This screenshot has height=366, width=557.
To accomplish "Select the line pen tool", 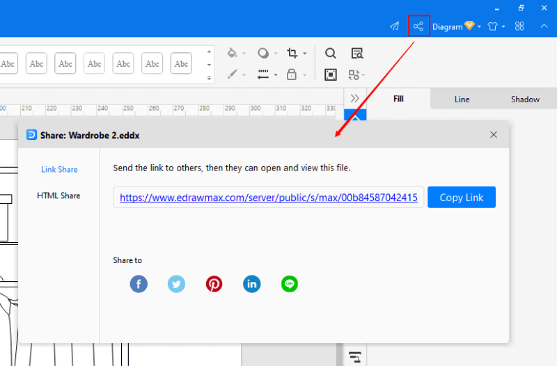I will 232,74.
